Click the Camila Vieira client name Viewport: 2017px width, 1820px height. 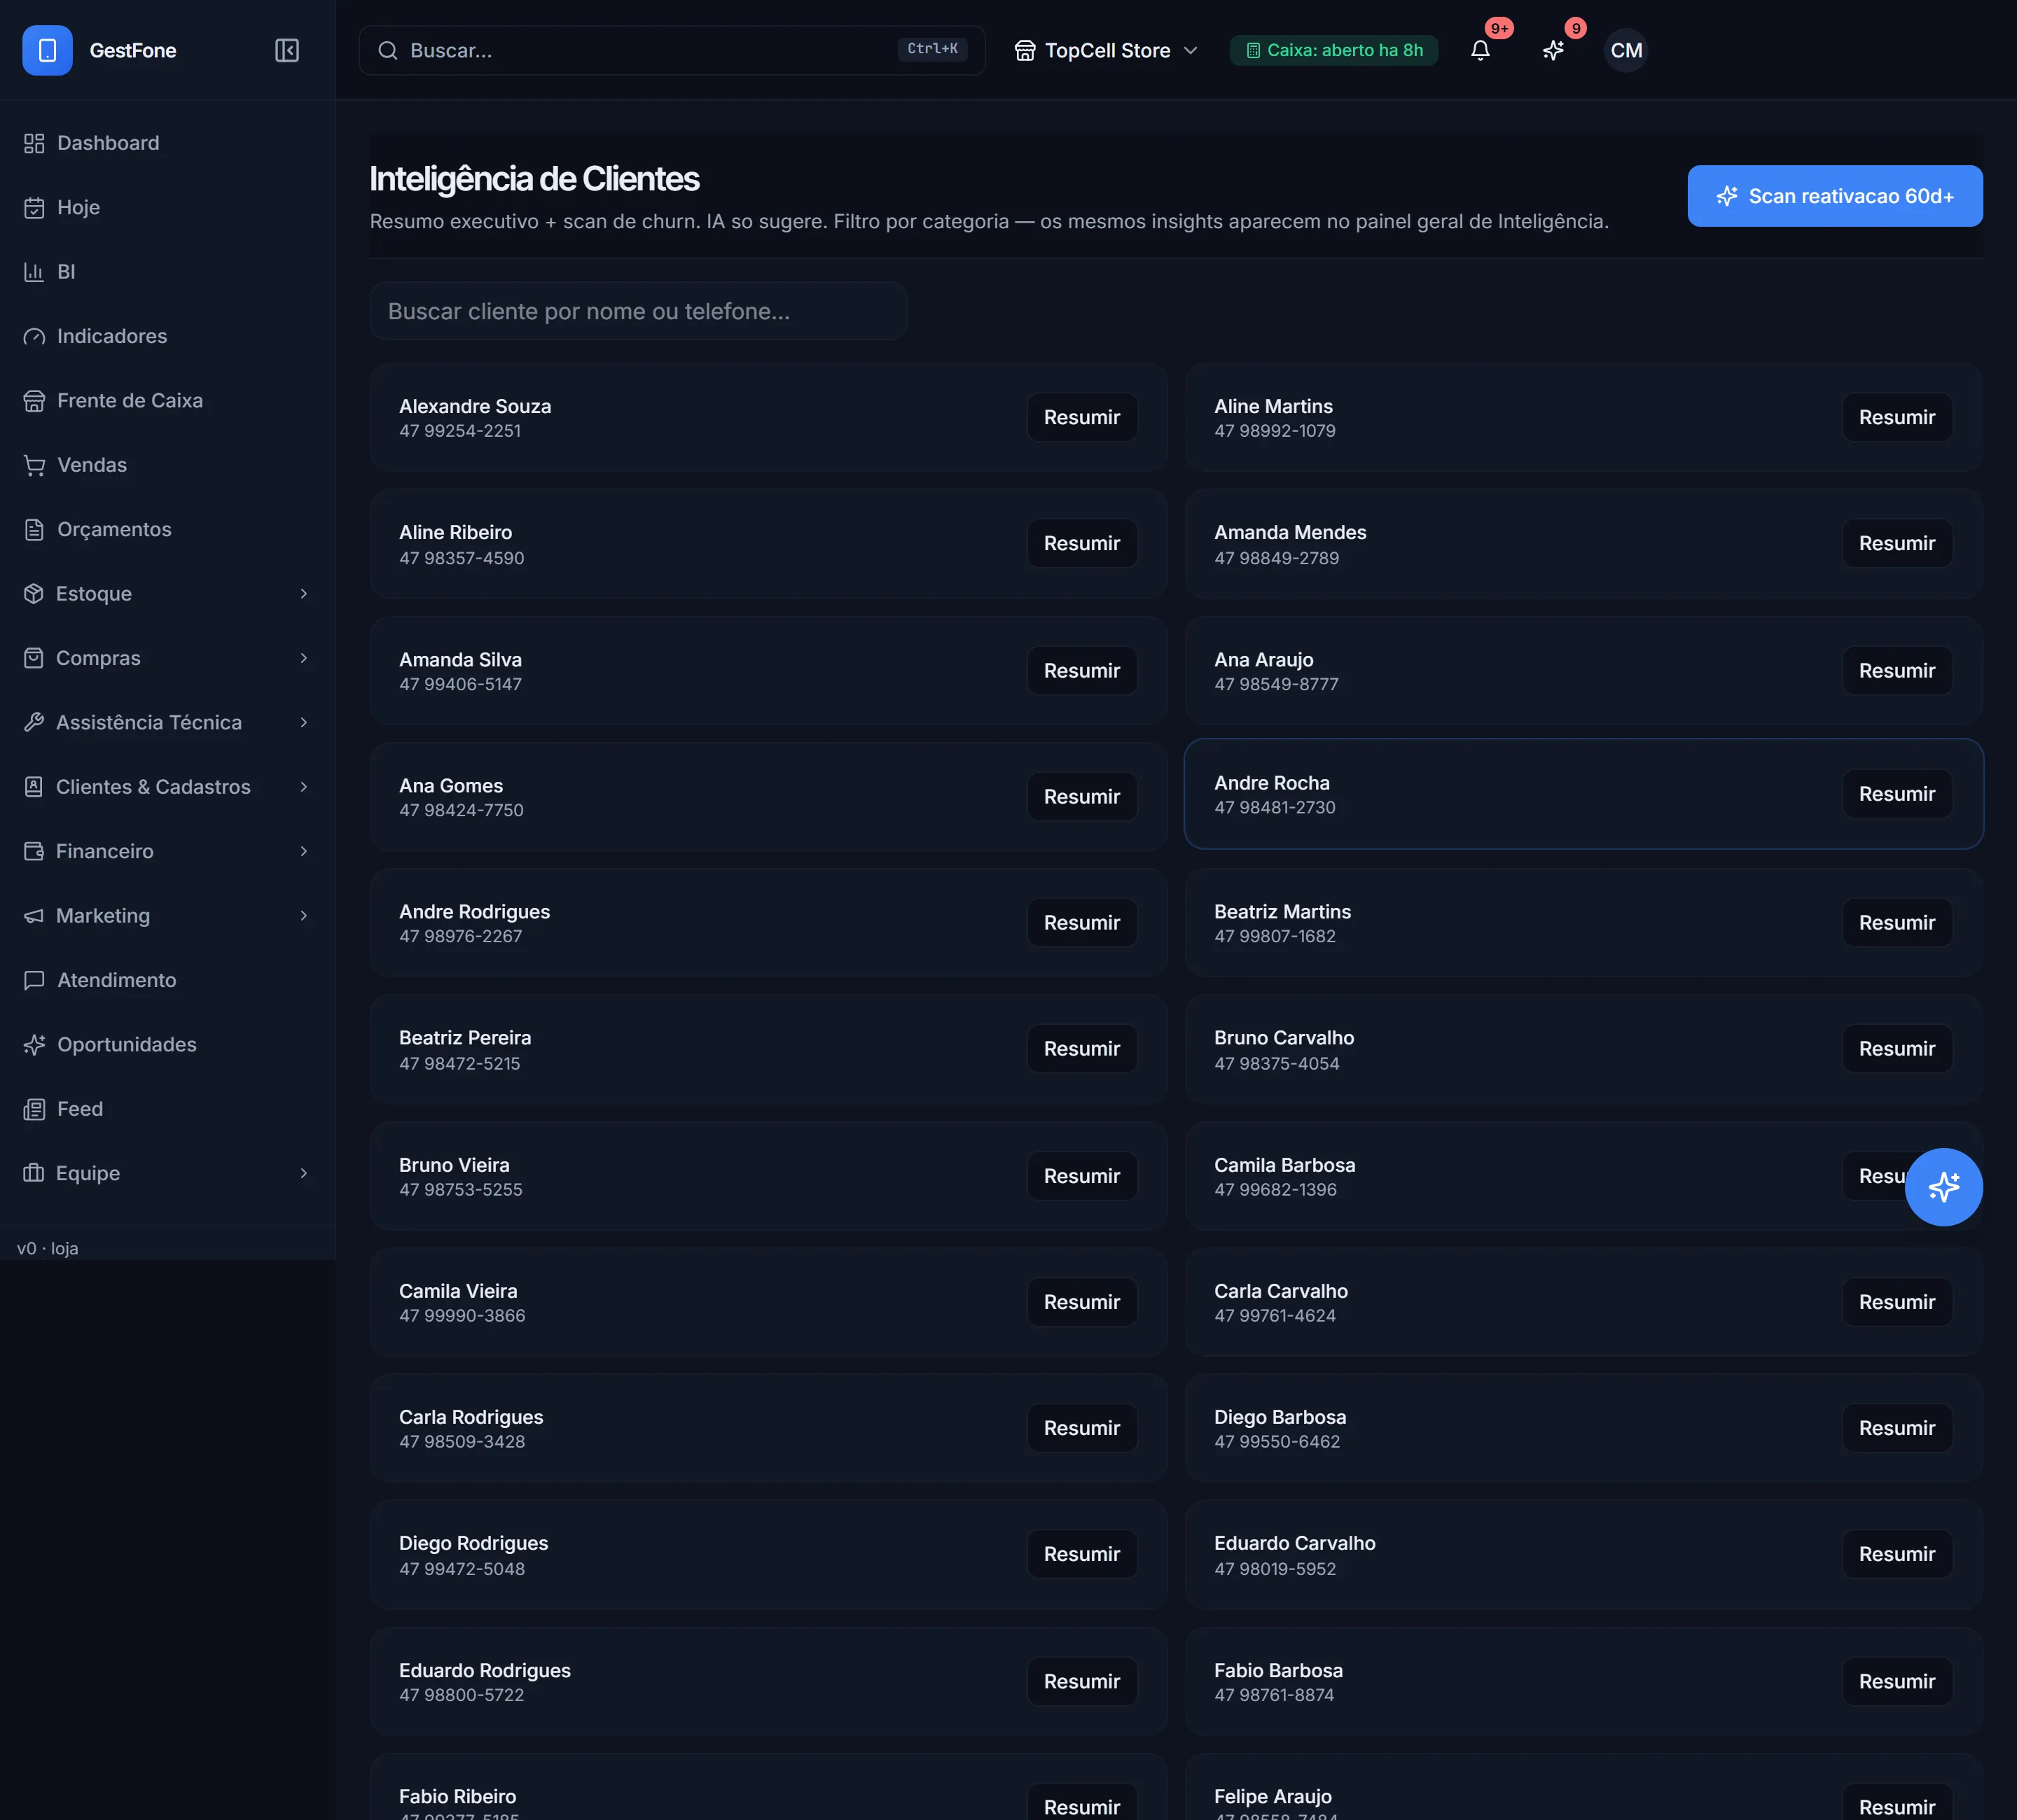point(458,1291)
